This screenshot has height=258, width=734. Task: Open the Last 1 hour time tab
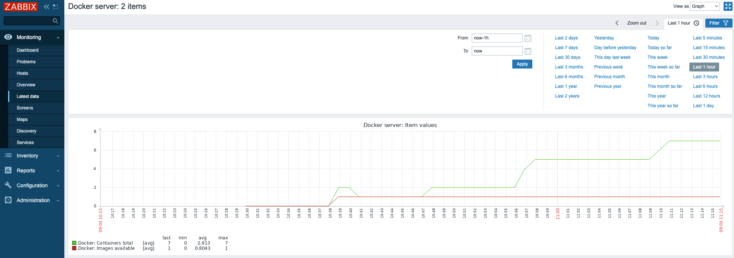pyautogui.click(x=683, y=23)
